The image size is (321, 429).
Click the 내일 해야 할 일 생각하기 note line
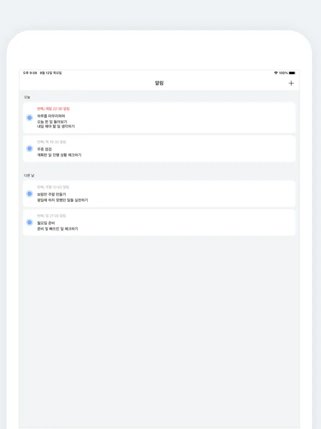click(x=56, y=126)
